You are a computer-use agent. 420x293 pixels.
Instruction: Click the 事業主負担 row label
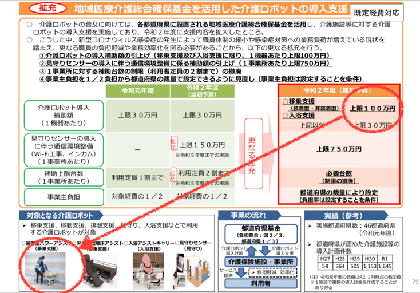[64, 197]
